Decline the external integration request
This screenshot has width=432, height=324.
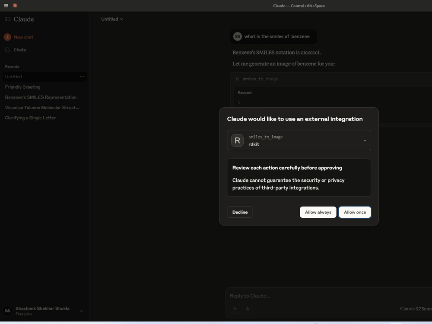click(240, 212)
